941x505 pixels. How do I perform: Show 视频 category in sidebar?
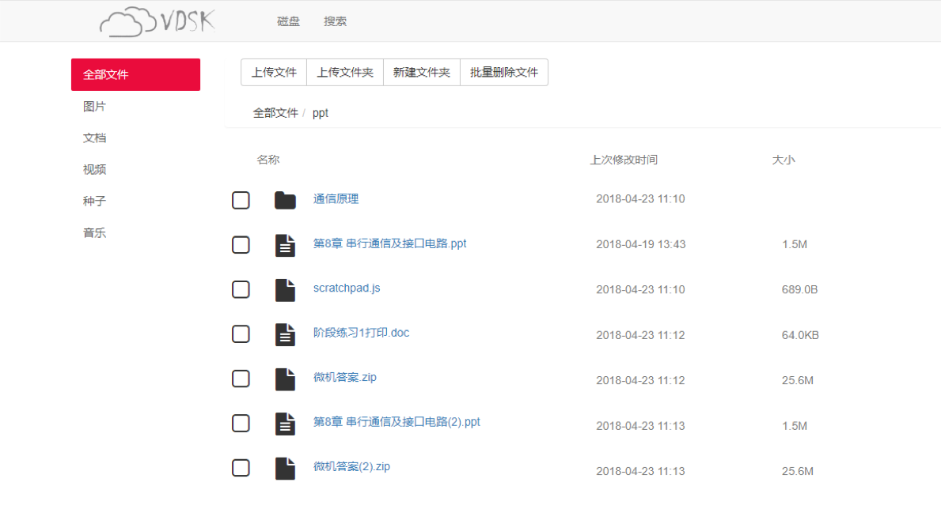pos(94,170)
